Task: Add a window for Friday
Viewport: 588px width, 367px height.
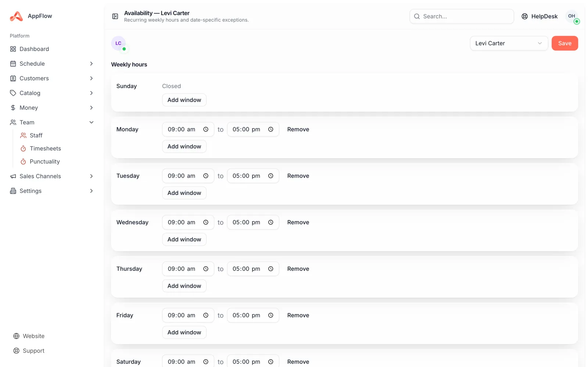Action: pyautogui.click(x=184, y=332)
